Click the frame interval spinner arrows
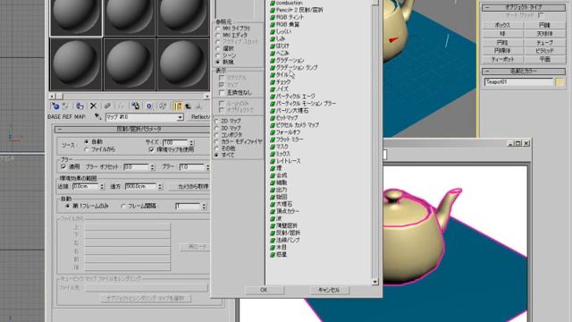Viewport: 572px width, 322px height. tap(204, 207)
